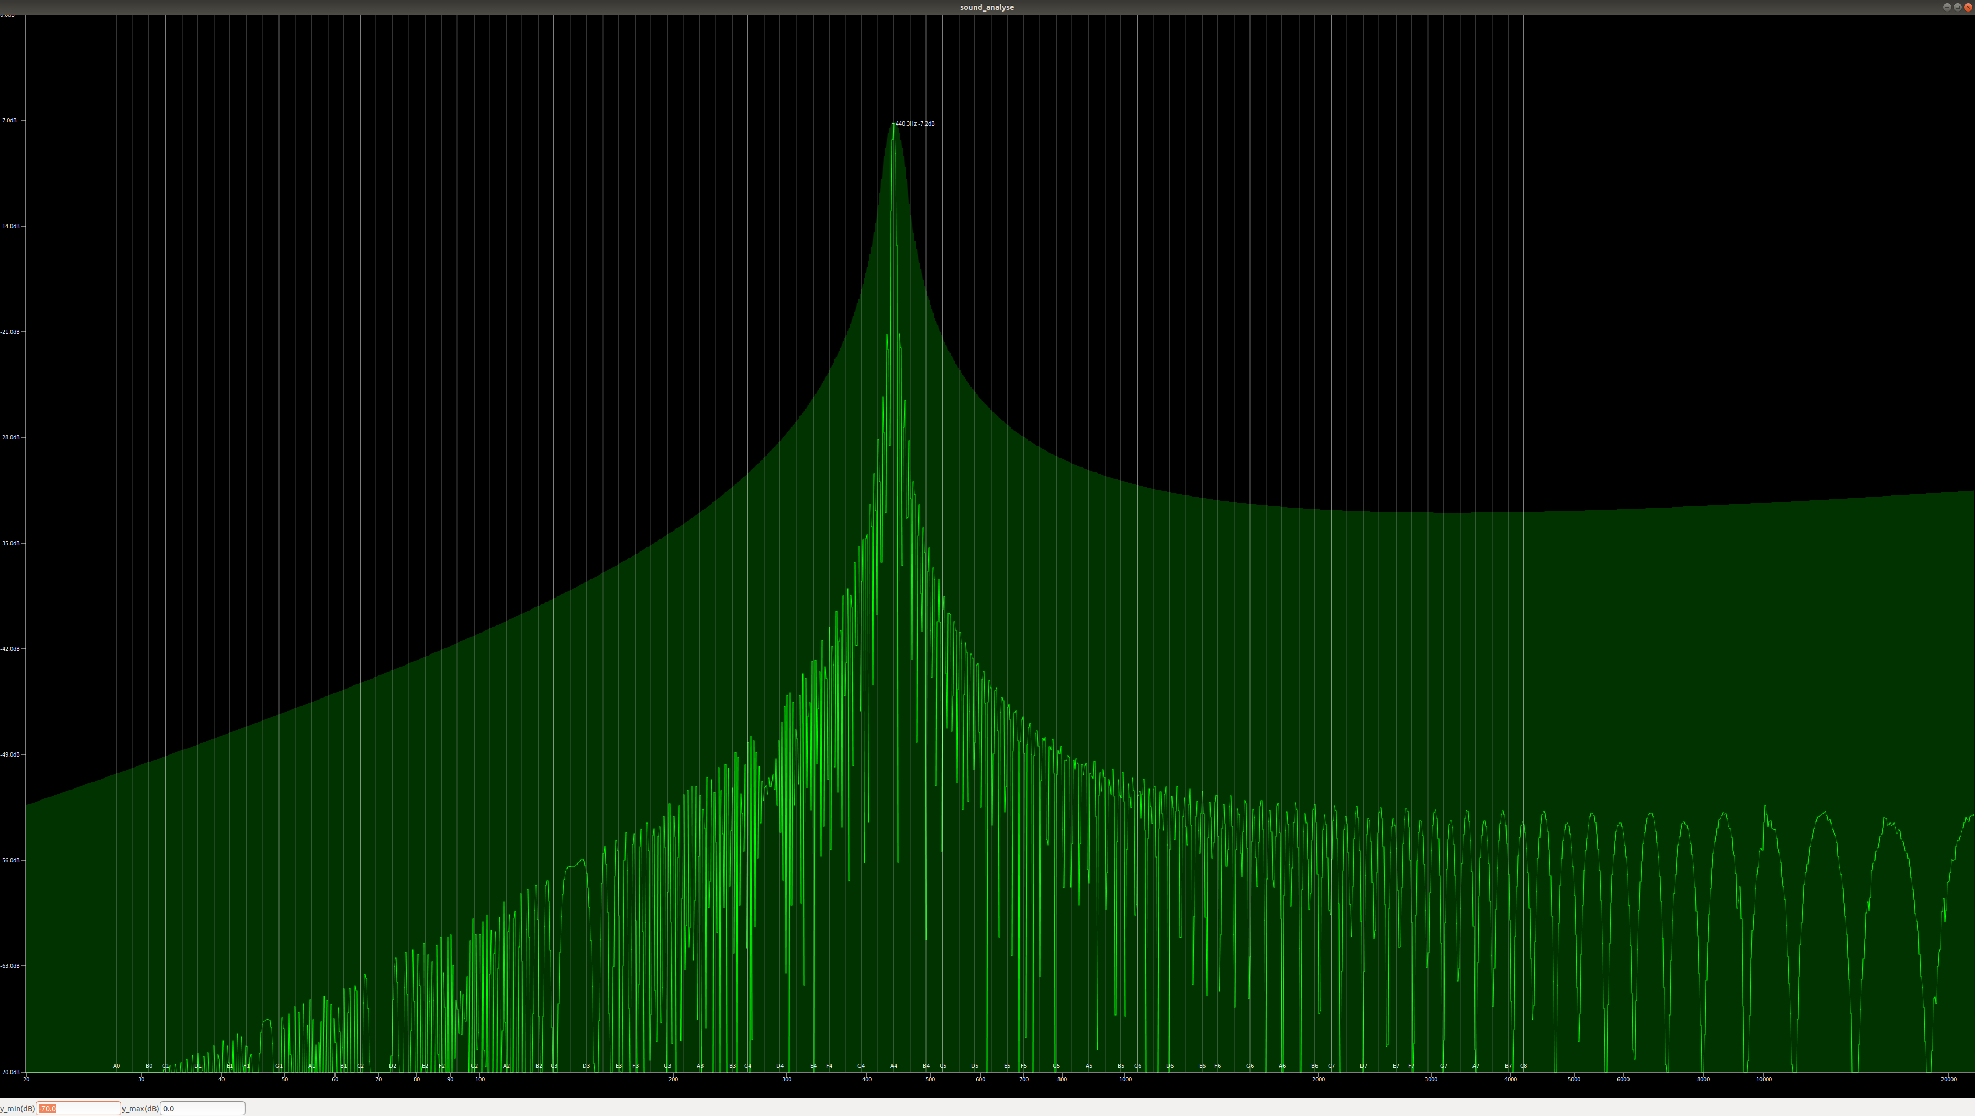Image resolution: width=1975 pixels, height=1116 pixels.
Task: Click the C6 note marker label
Action: (x=1137, y=1066)
